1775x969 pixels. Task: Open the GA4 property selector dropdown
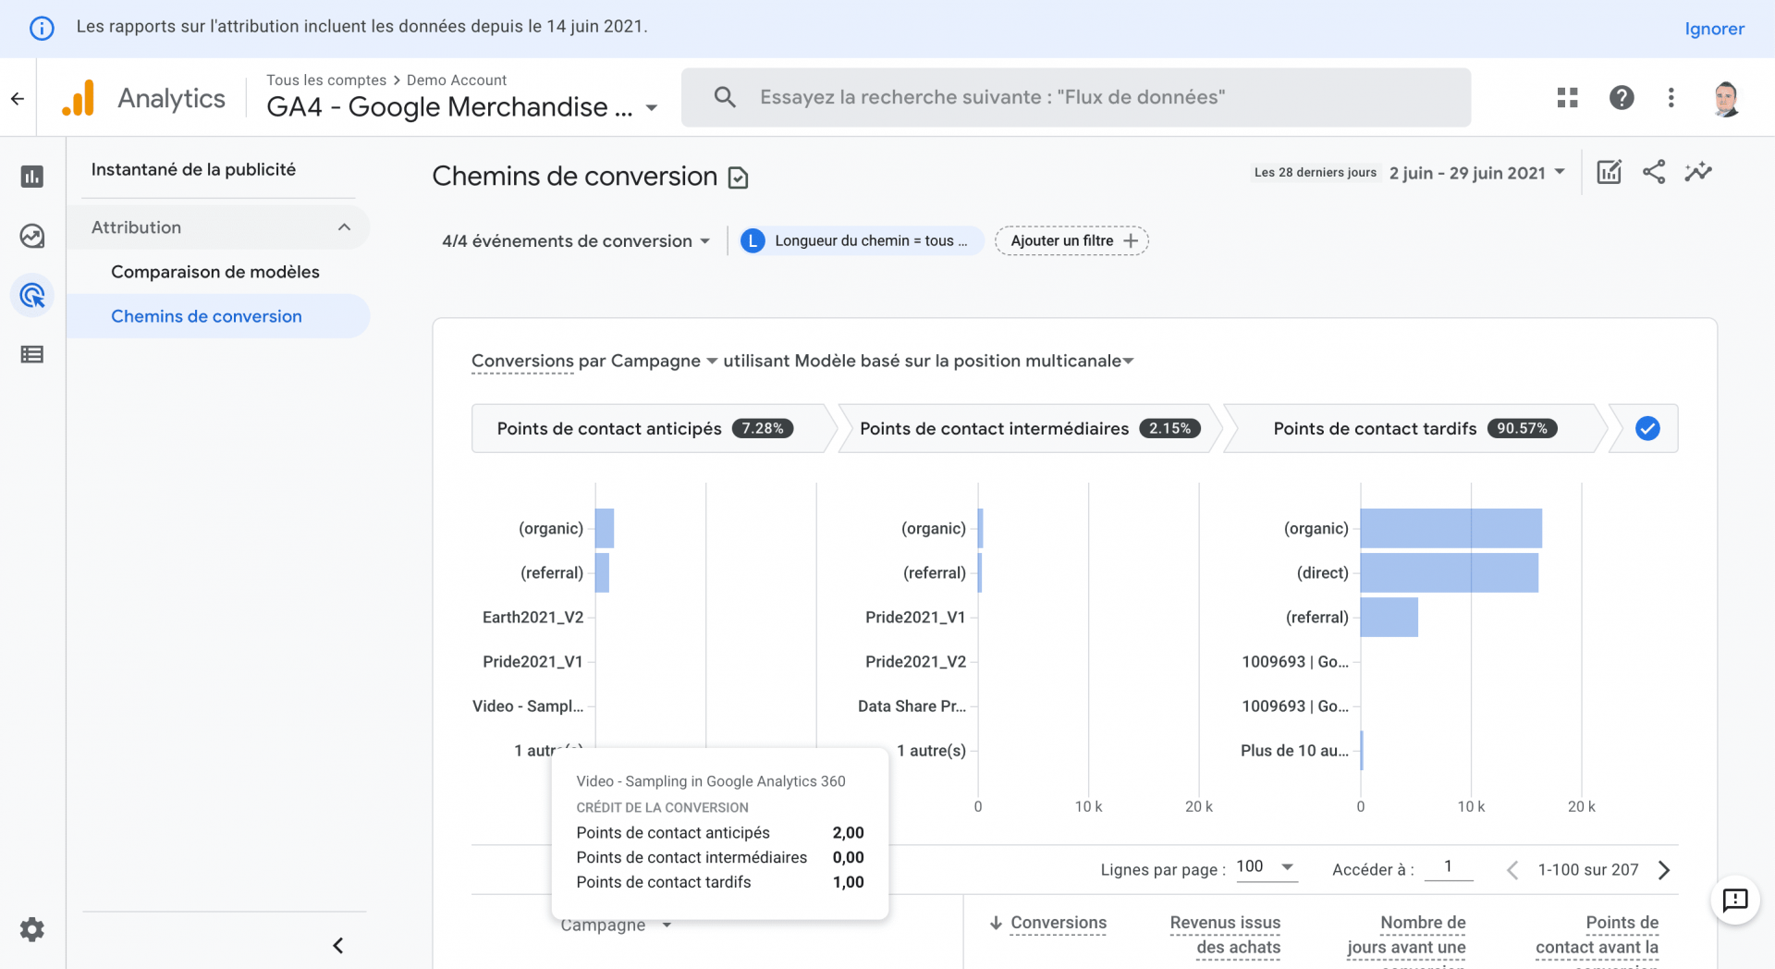(x=462, y=107)
